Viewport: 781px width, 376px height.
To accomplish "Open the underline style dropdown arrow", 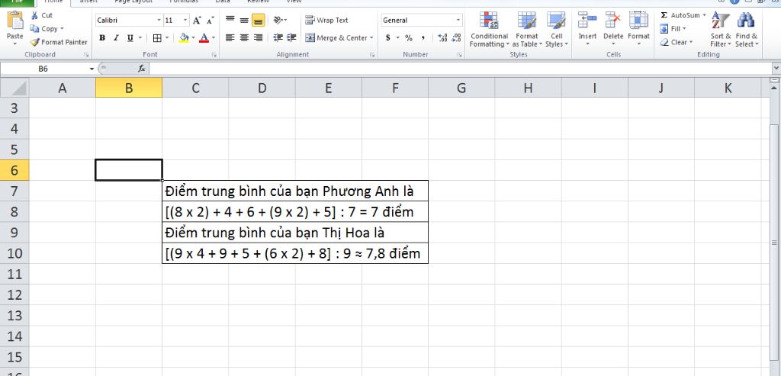I will (x=140, y=38).
